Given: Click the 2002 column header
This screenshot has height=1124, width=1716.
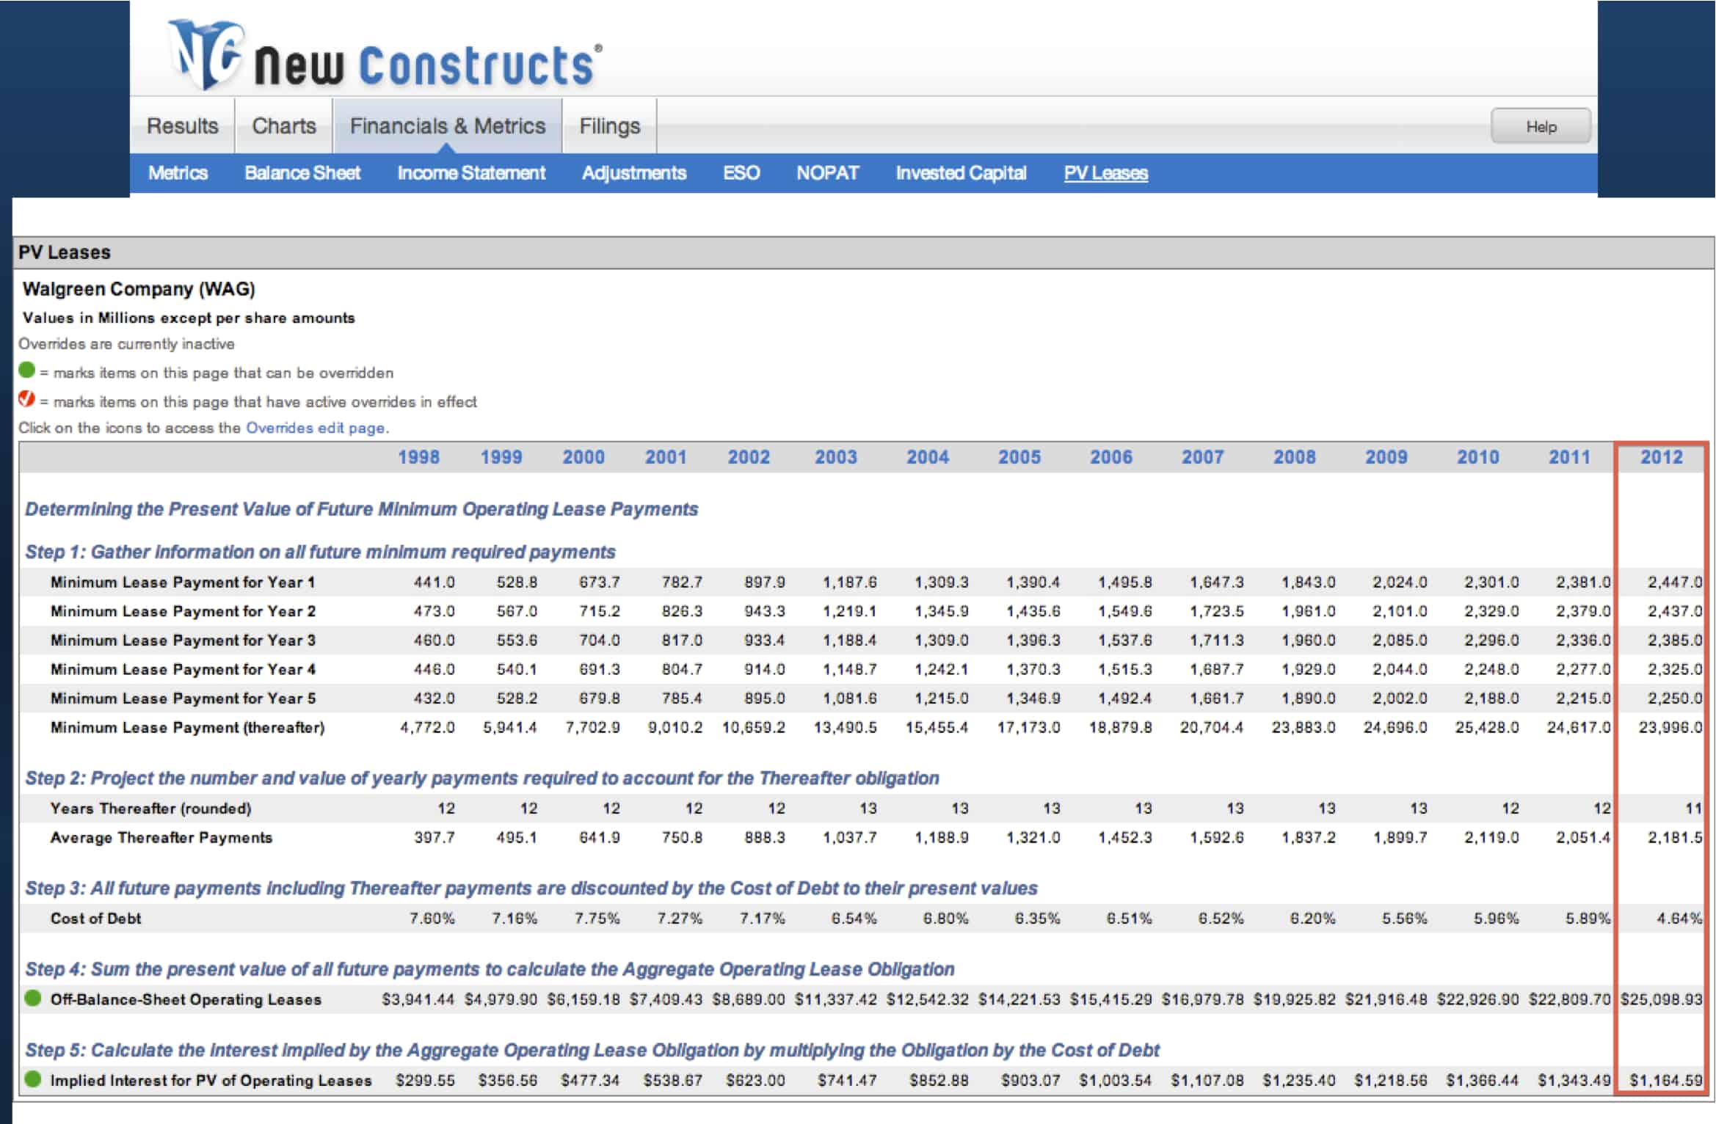Looking at the screenshot, I should coord(749,457).
